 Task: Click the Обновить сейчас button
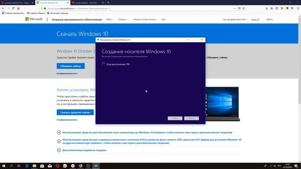tap(71, 66)
